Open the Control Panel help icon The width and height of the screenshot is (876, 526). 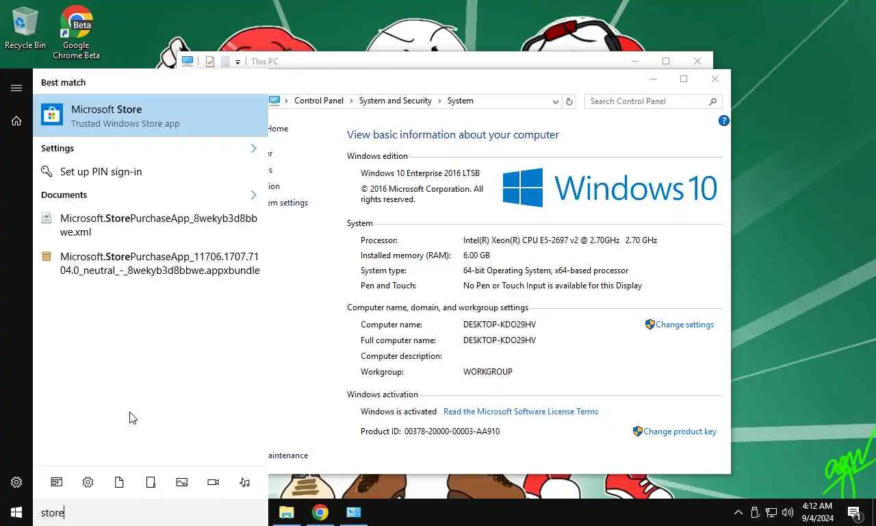[723, 121]
